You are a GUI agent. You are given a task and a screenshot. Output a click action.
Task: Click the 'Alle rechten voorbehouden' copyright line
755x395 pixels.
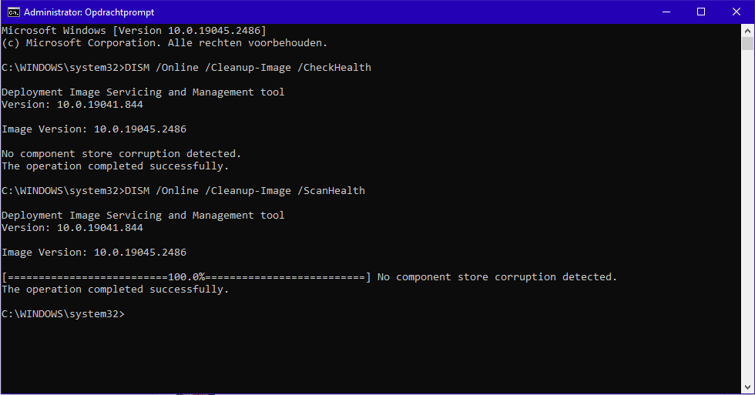click(x=165, y=43)
